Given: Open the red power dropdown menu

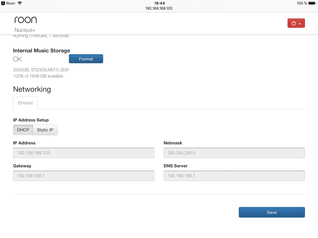Looking at the screenshot, I should pos(296,23).
